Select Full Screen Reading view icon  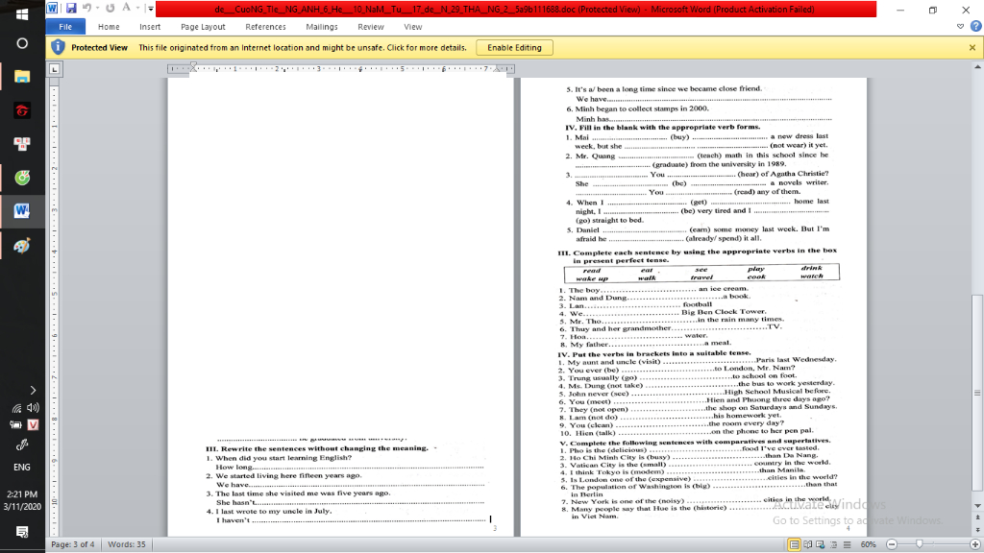808,544
